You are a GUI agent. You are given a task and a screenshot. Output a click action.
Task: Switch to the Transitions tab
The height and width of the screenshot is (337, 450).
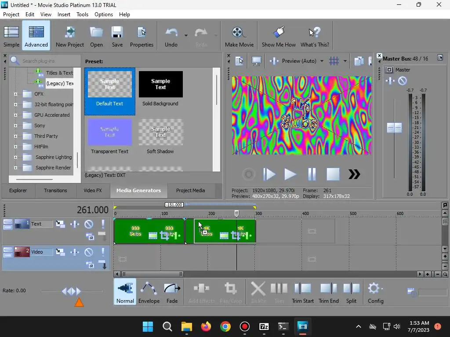point(55,190)
